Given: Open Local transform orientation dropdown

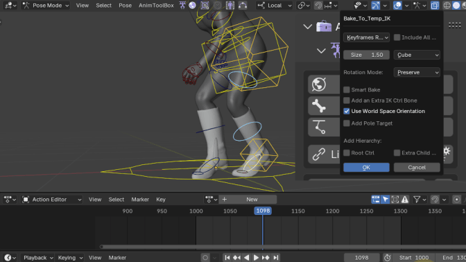Looking at the screenshot, I should pyautogui.click(x=275, y=6).
